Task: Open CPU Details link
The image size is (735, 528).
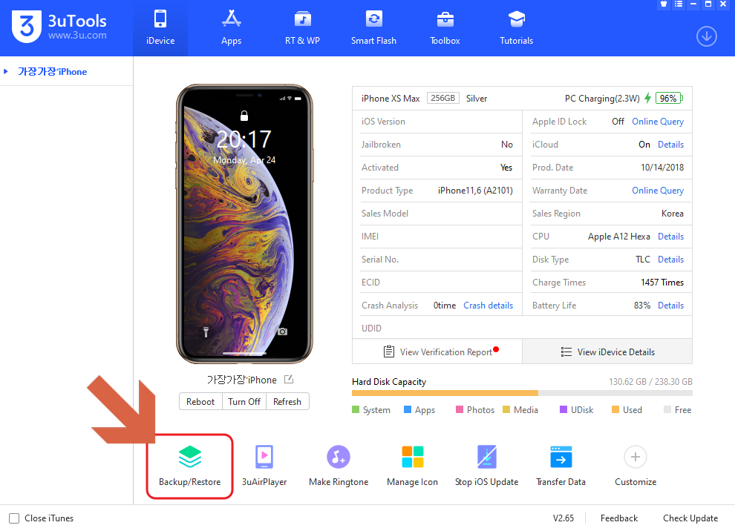Action: pyautogui.click(x=671, y=237)
